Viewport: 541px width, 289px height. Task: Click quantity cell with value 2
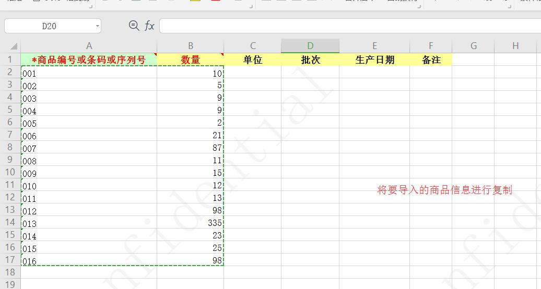[x=191, y=122]
